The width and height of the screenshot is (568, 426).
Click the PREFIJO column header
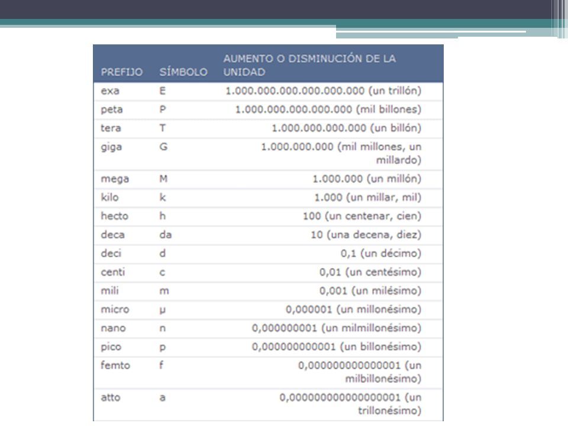(x=121, y=72)
